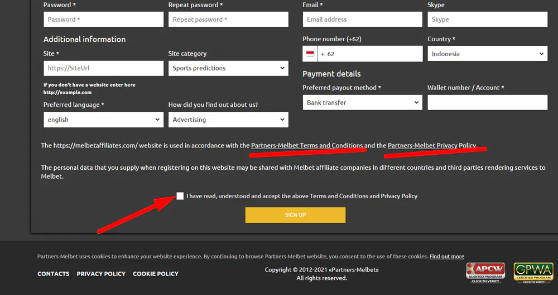Click the Email address input field

[363, 19]
